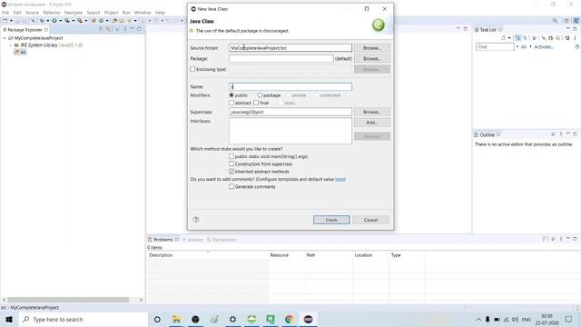Check the Enclosing type checkbox

pyautogui.click(x=192, y=69)
